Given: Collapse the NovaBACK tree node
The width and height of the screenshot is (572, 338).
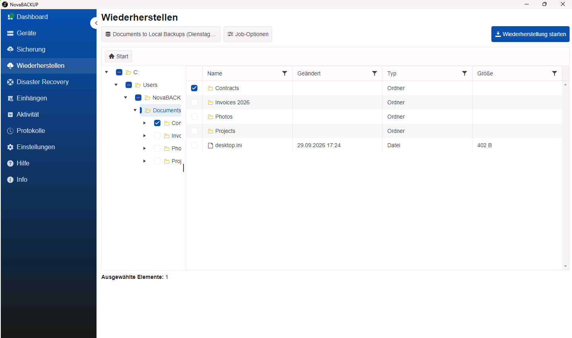Looking at the screenshot, I should [x=126, y=98].
